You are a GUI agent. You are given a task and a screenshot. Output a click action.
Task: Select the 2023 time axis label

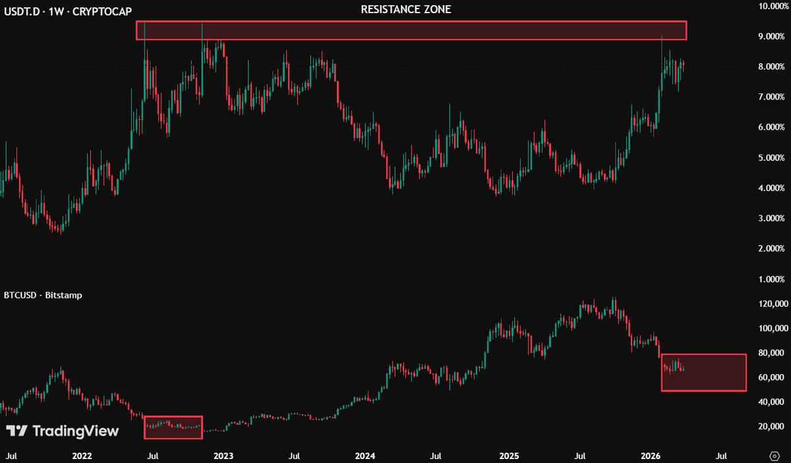pyautogui.click(x=223, y=456)
